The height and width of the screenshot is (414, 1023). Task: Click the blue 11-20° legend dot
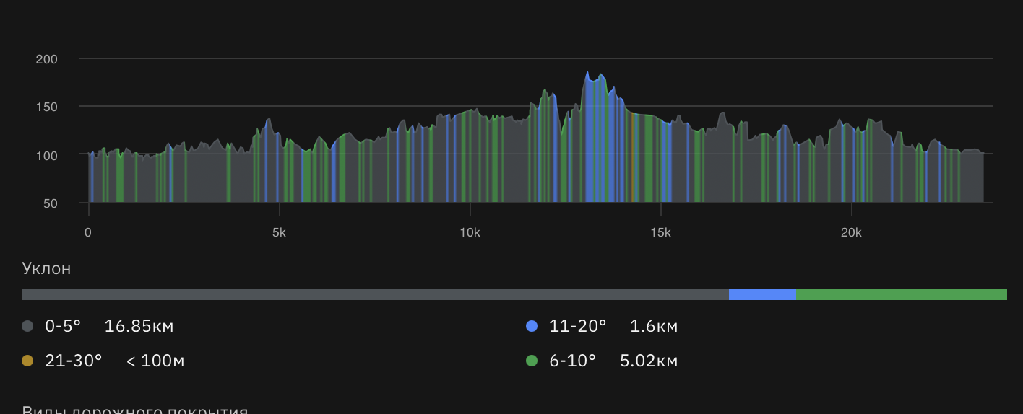tap(532, 327)
